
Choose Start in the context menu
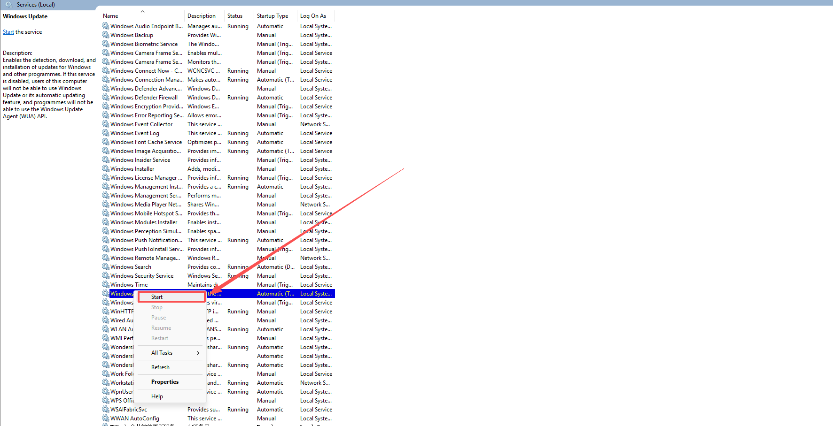tap(157, 297)
